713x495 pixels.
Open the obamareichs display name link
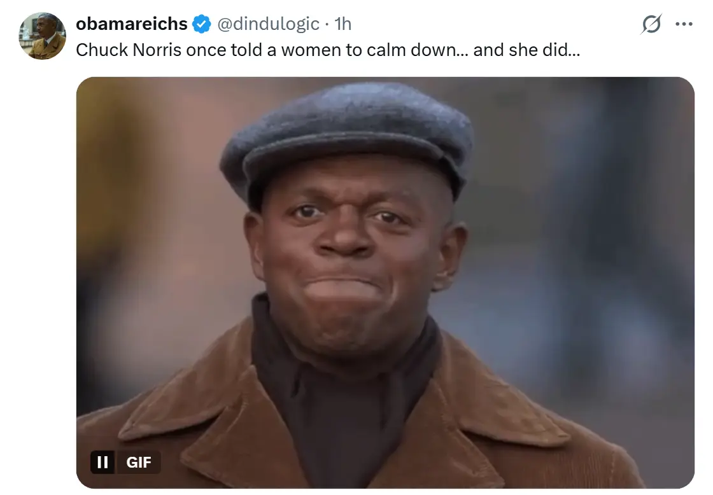click(131, 24)
